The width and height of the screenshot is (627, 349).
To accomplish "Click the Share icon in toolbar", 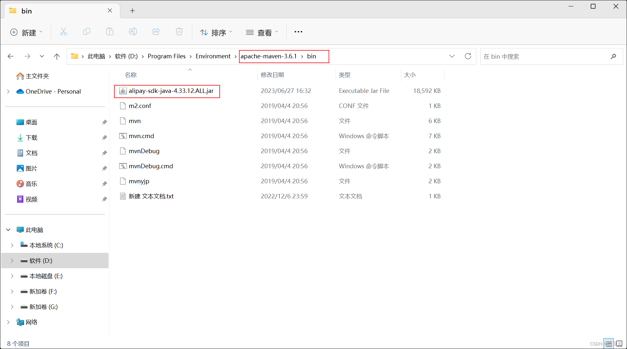I will pos(156,32).
